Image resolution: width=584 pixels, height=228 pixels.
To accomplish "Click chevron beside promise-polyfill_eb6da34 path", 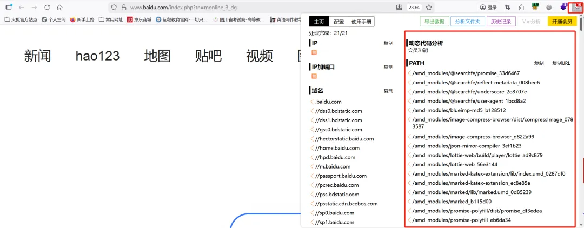I will [410, 220].
